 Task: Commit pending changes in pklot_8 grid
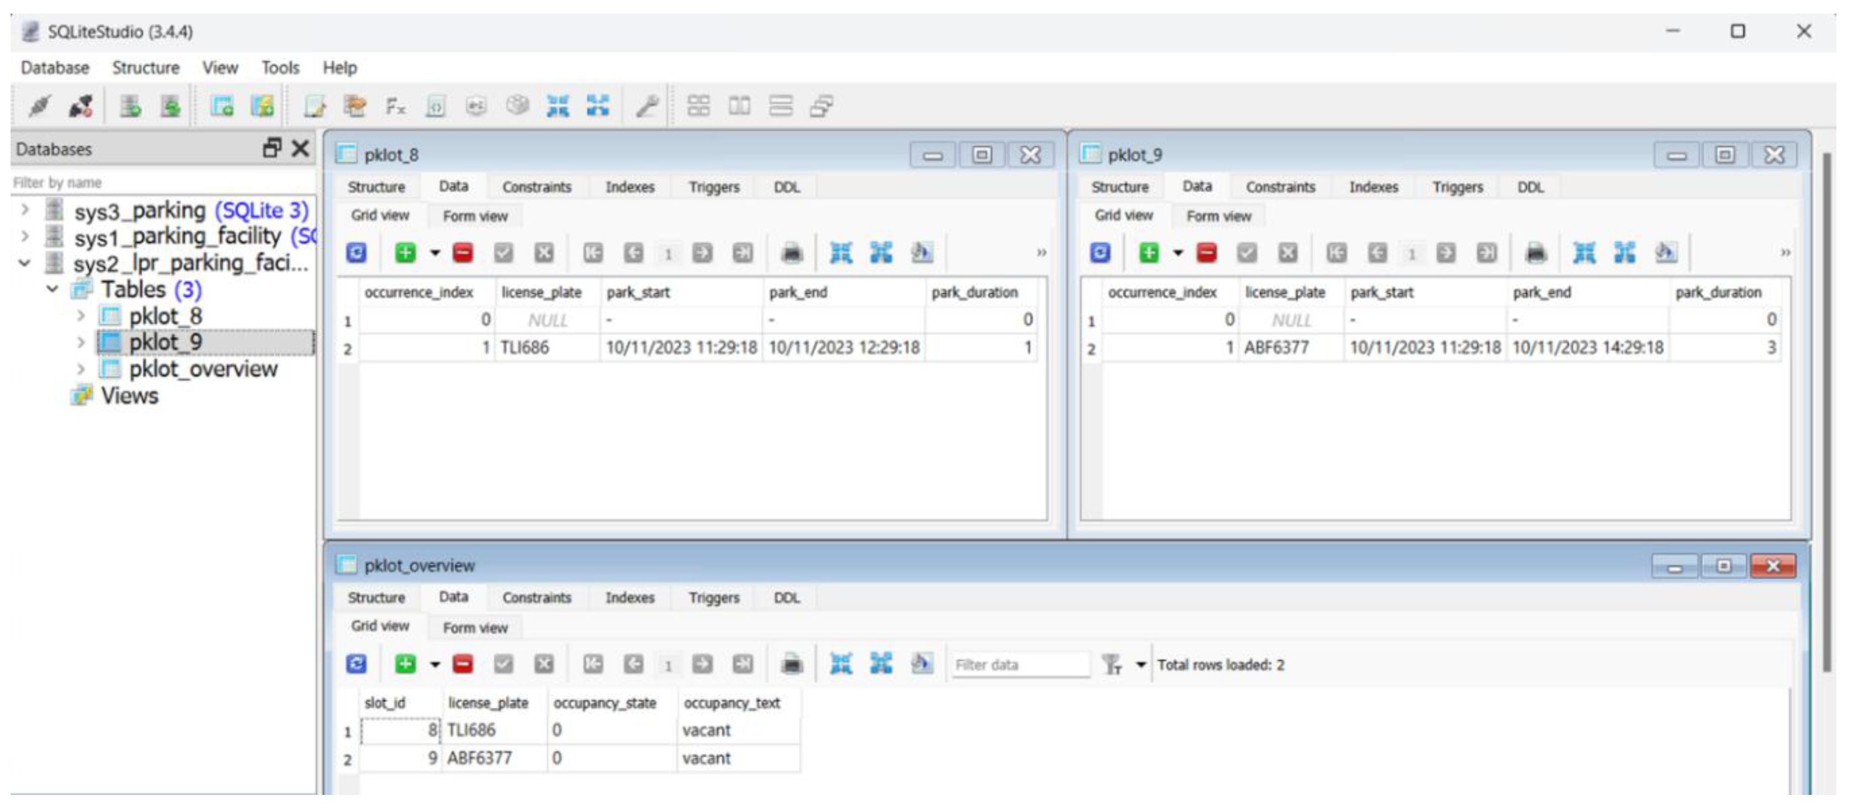(503, 252)
